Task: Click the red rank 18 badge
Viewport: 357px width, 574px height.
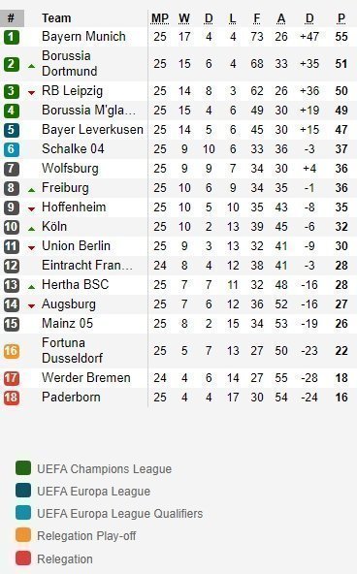Action: (12, 398)
